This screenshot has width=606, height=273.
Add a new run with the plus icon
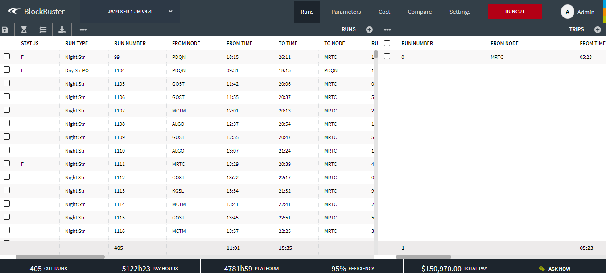369,29
